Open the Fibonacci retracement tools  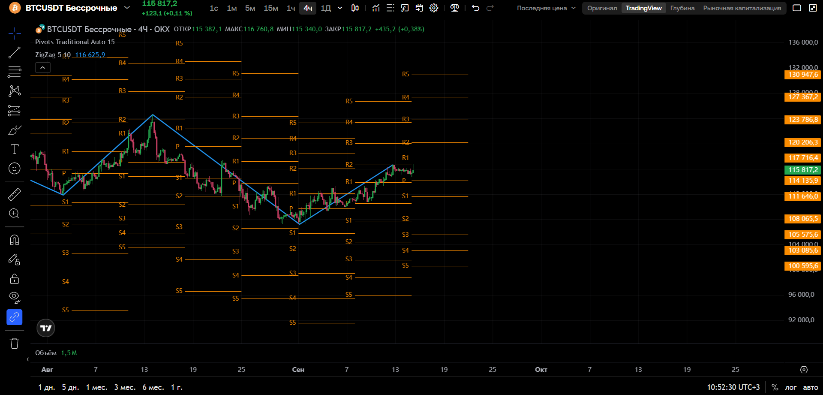click(15, 72)
